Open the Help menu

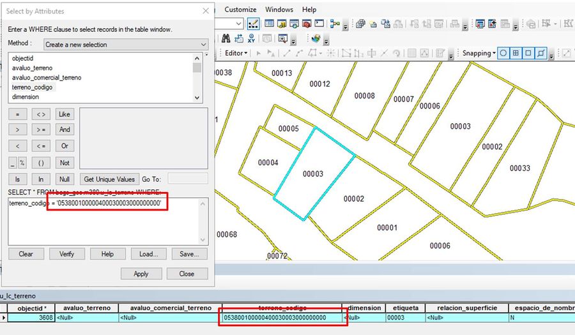coord(309,10)
